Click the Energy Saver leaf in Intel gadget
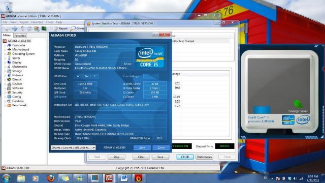Screen dimensions: 325x183 (x=298, y=104)
